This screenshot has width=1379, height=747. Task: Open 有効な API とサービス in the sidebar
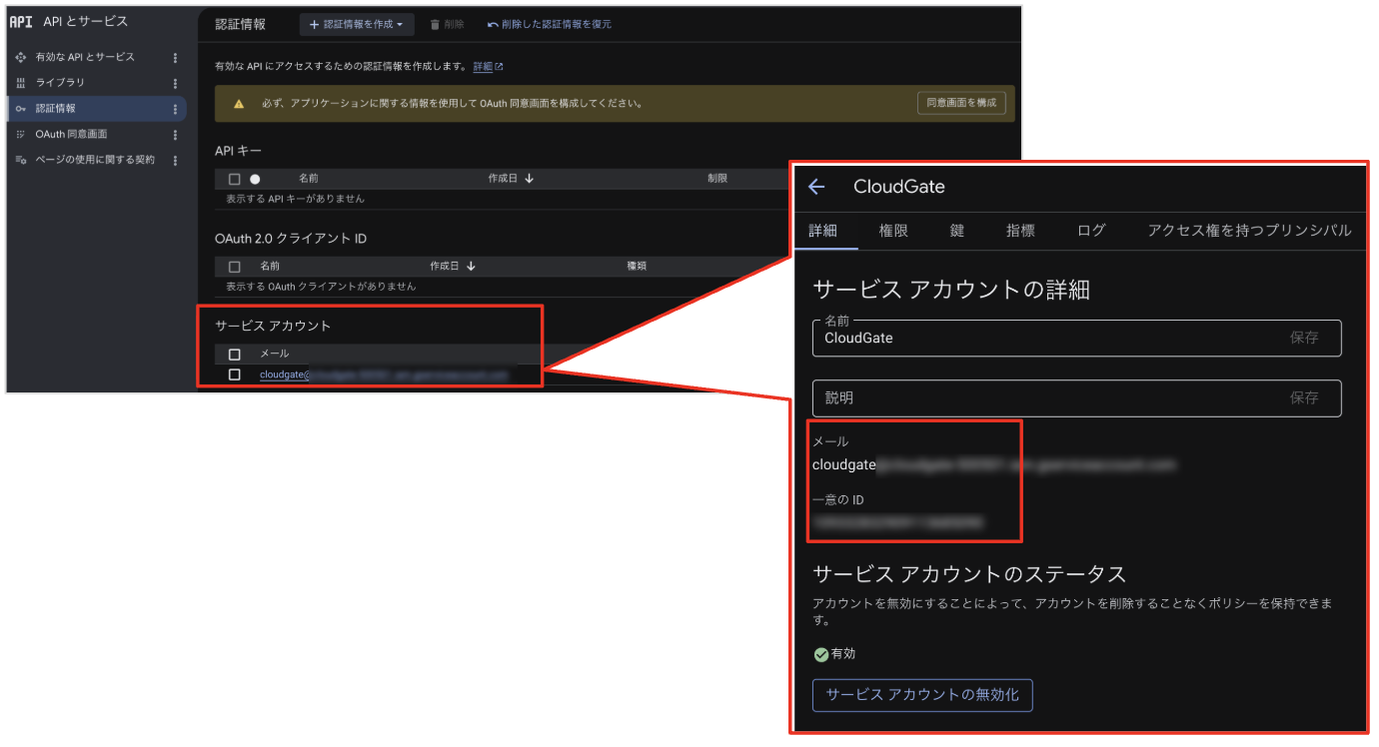coord(85,58)
